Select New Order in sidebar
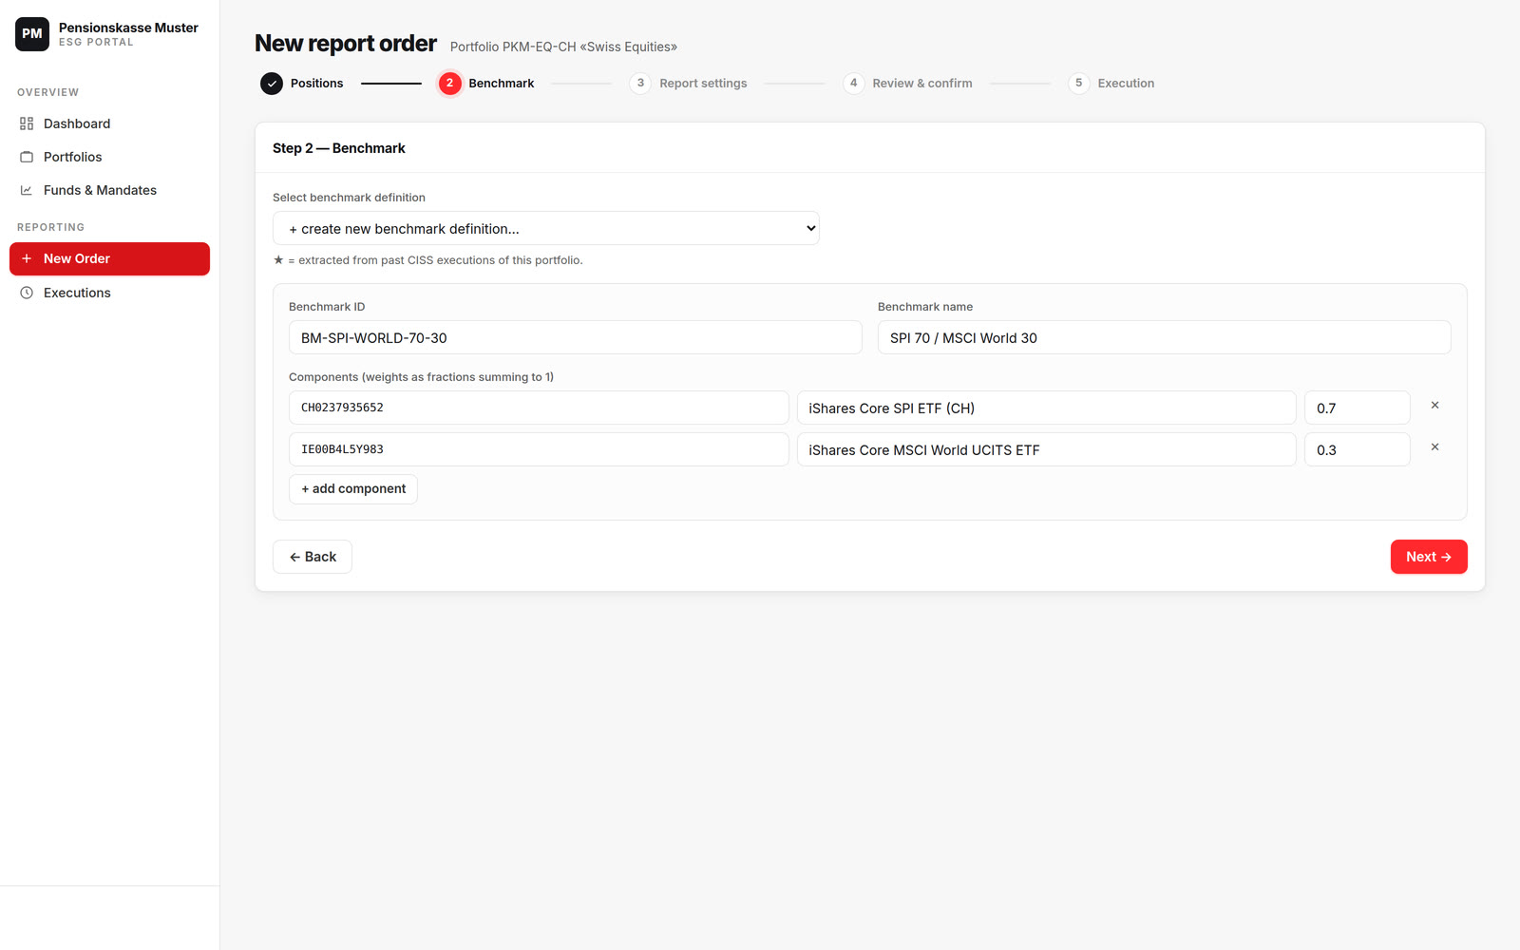Screen dimensions: 1520x950 [109, 258]
